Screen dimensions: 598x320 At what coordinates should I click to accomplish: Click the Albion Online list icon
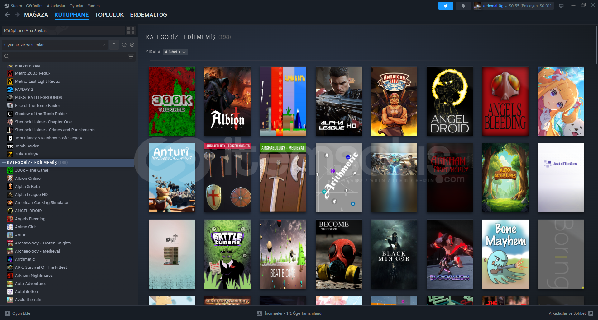pos(10,178)
